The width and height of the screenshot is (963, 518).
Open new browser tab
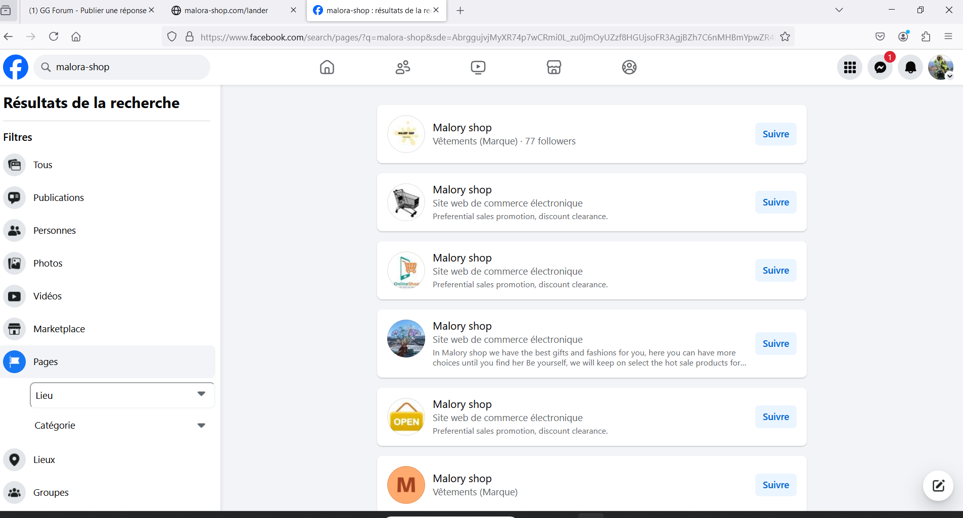point(460,11)
